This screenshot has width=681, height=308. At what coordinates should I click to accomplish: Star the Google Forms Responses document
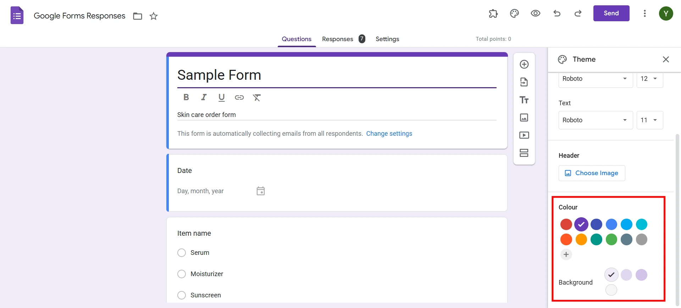(x=154, y=16)
